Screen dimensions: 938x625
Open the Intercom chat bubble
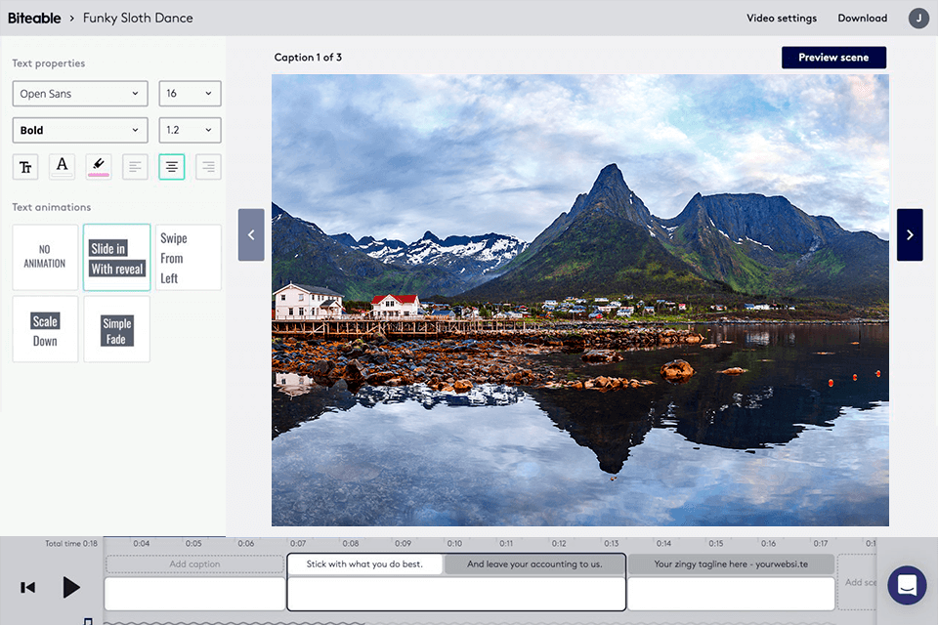tap(907, 584)
